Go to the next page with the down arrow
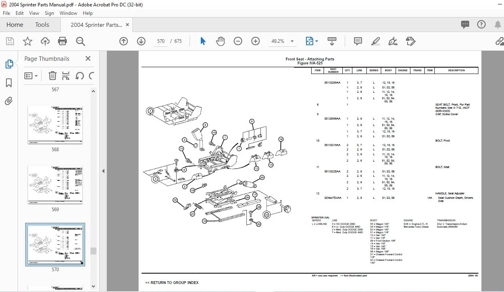This screenshot has height=292, width=504. (x=141, y=41)
